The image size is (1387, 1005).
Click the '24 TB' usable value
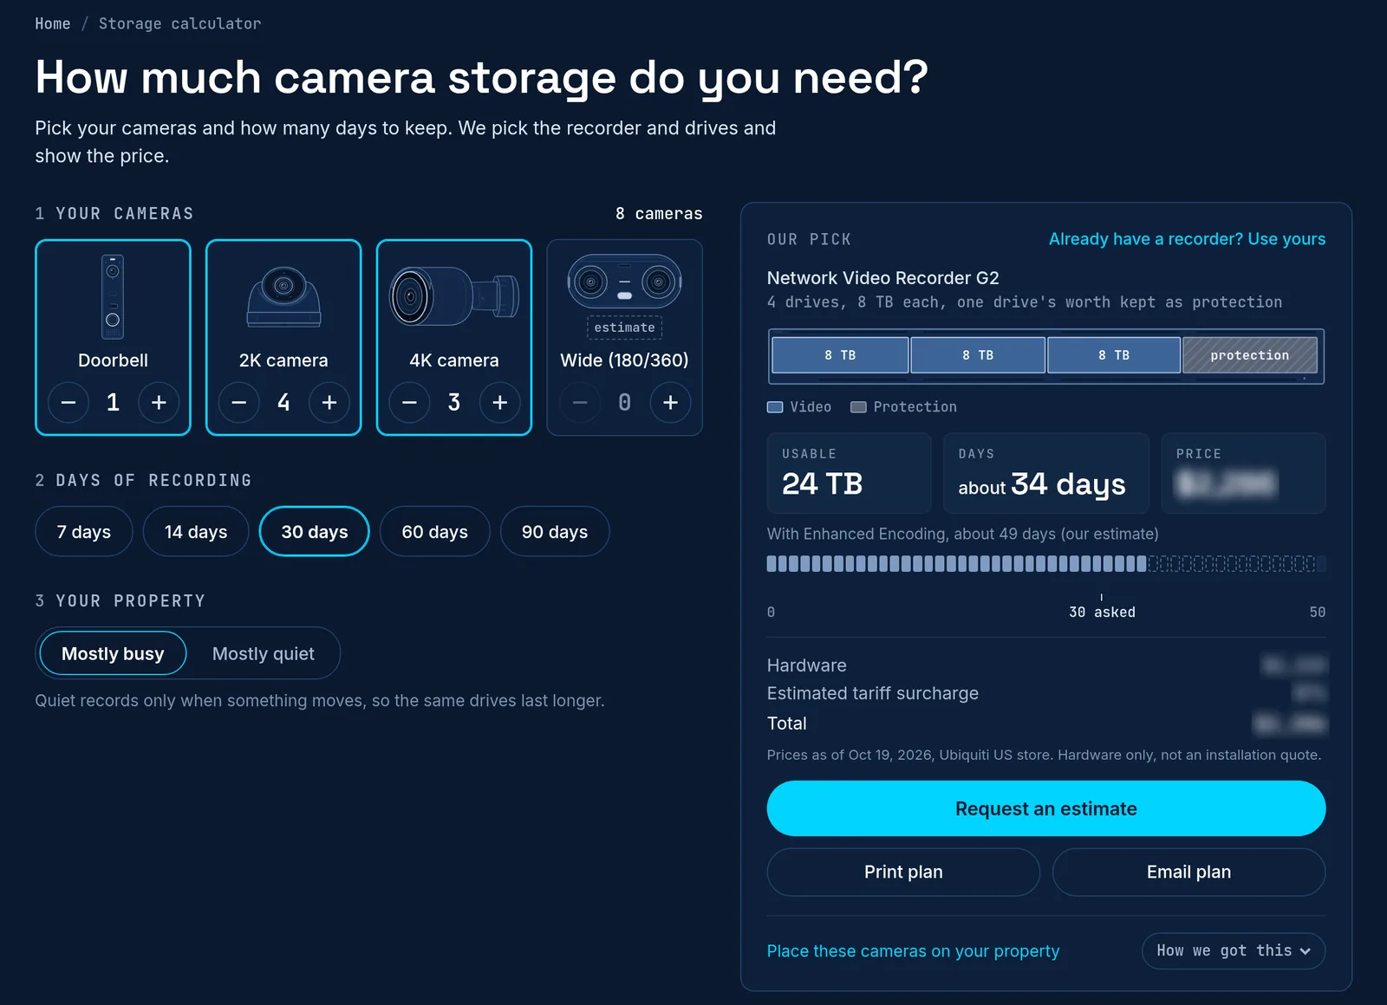point(822,483)
